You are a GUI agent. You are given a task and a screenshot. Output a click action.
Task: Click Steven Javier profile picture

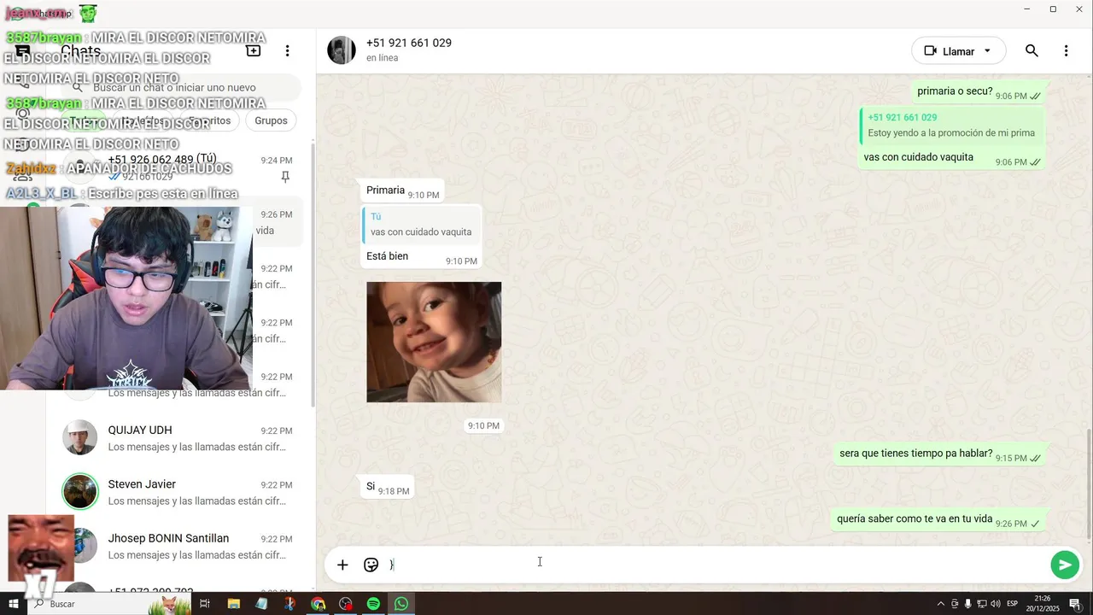coord(80,491)
